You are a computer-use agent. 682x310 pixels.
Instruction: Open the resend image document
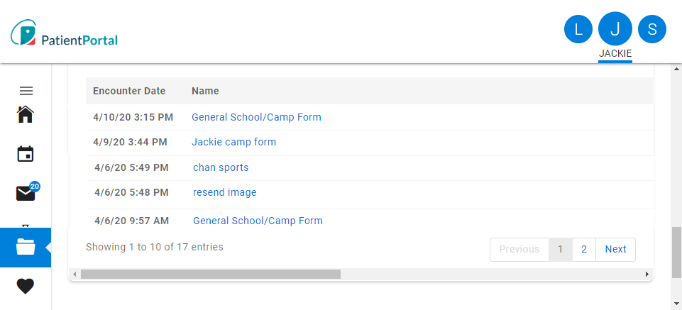click(x=225, y=192)
